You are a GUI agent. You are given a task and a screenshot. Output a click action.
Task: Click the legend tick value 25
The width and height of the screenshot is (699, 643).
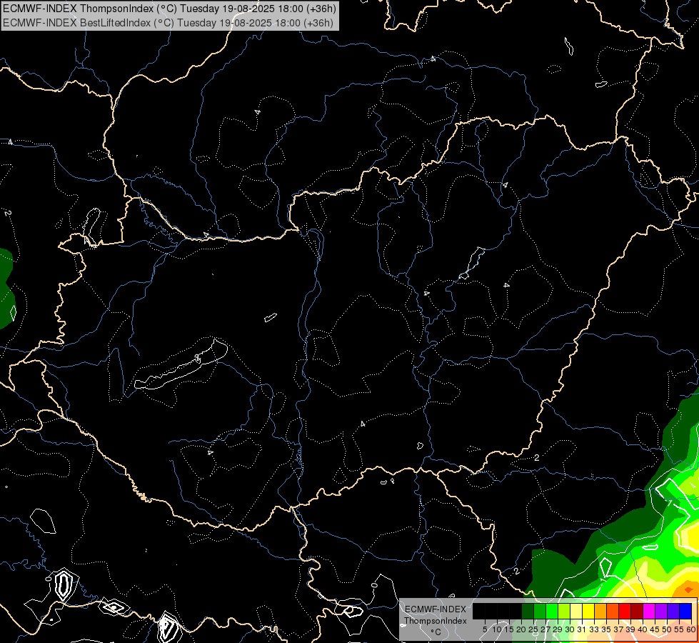click(533, 629)
